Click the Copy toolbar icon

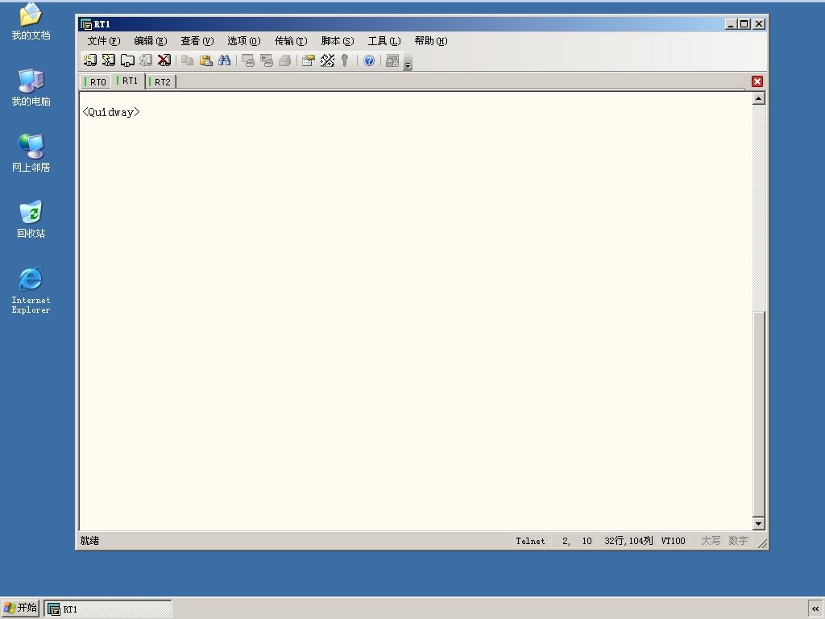coord(187,60)
